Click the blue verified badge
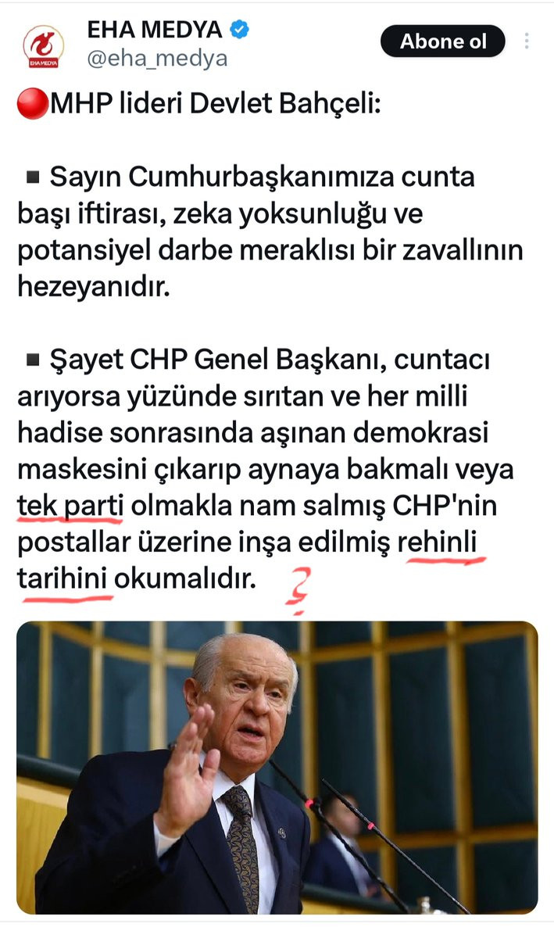This screenshot has height=938, width=554. click(239, 30)
